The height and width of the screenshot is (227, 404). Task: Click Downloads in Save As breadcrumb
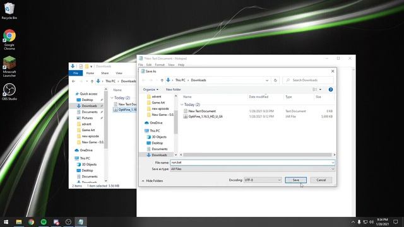pos(198,80)
